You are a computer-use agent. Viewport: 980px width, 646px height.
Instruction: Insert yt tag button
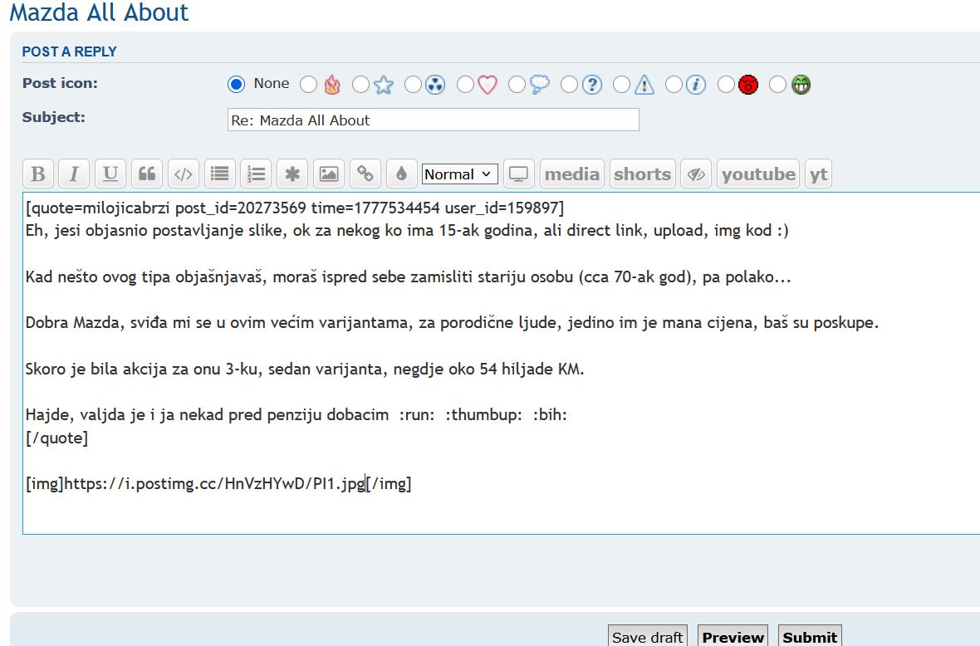pyautogui.click(x=818, y=174)
